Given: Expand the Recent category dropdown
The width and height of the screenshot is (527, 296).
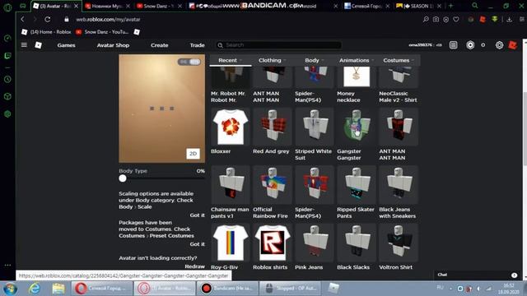Looking at the screenshot, I should click(x=230, y=60).
